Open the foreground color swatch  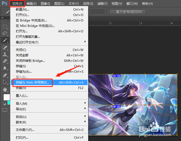pyautogui.click(x=7, y=97)
